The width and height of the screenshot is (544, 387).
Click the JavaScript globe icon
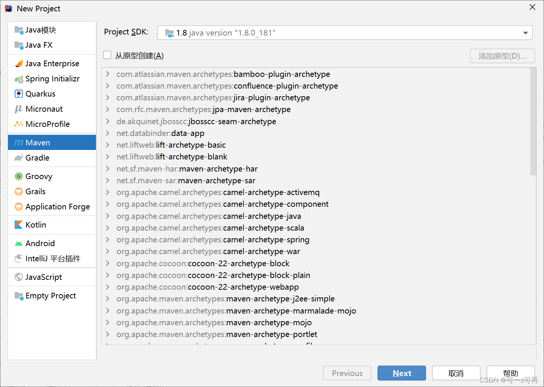click(19, 277)
